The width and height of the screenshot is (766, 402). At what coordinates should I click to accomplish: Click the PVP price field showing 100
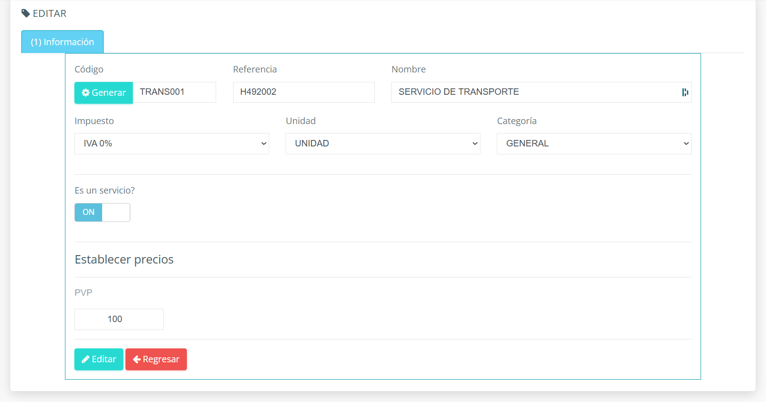click(x=118, y=319)
